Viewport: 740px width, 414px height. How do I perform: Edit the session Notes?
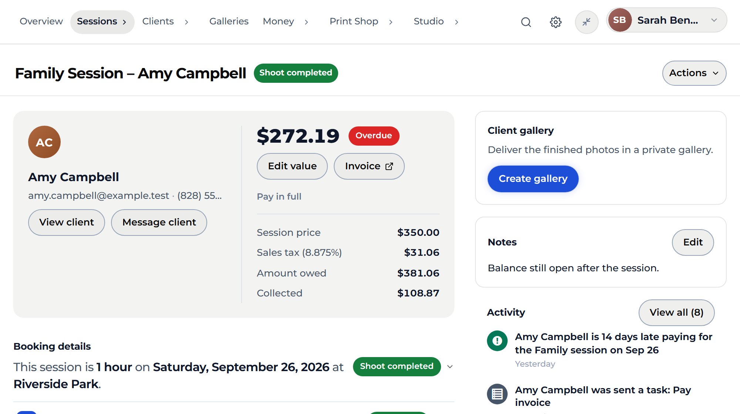coord(693,242)
